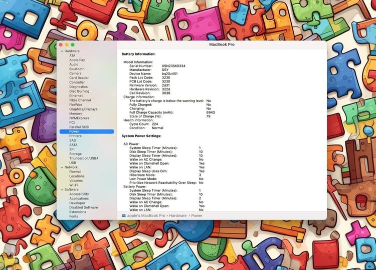The height and width of the screenshot is (270, 376).
Task: Collapse the Hardware section chevron
Action: (62, 51)
